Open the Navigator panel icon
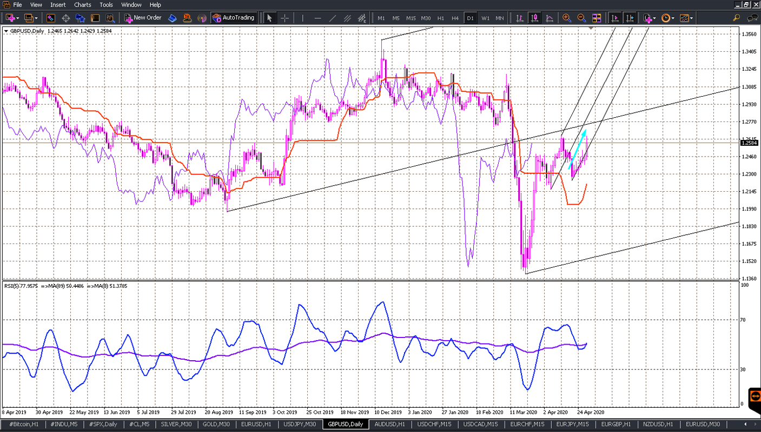This screenshot has width=761, height=432. [81, 18]
